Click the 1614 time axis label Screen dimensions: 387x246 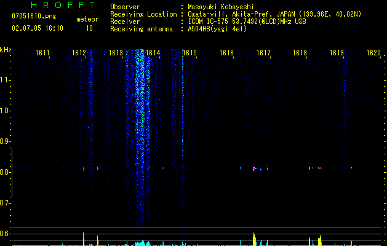pos(153,53)
